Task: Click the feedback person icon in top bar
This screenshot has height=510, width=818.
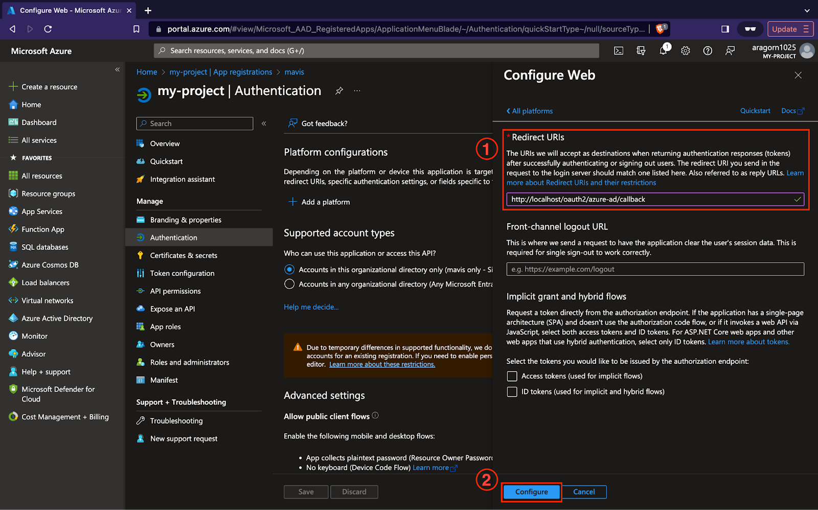Action: (x=730, y=51)
